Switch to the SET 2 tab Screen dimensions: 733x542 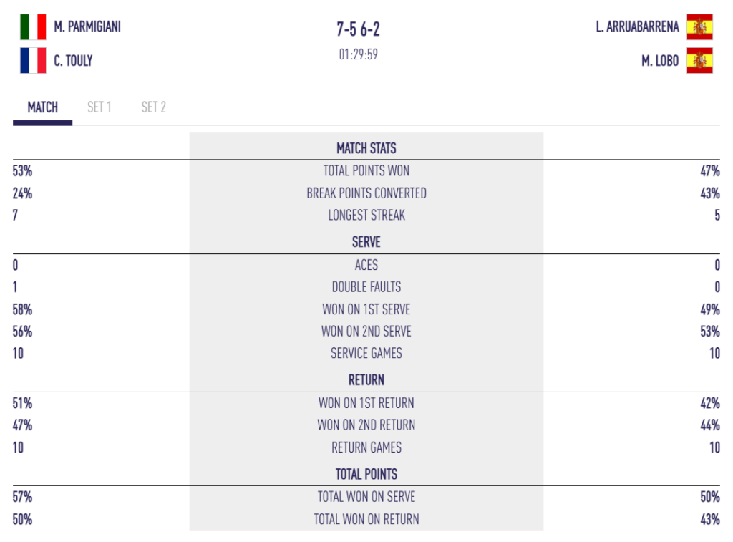coord(153,107)
